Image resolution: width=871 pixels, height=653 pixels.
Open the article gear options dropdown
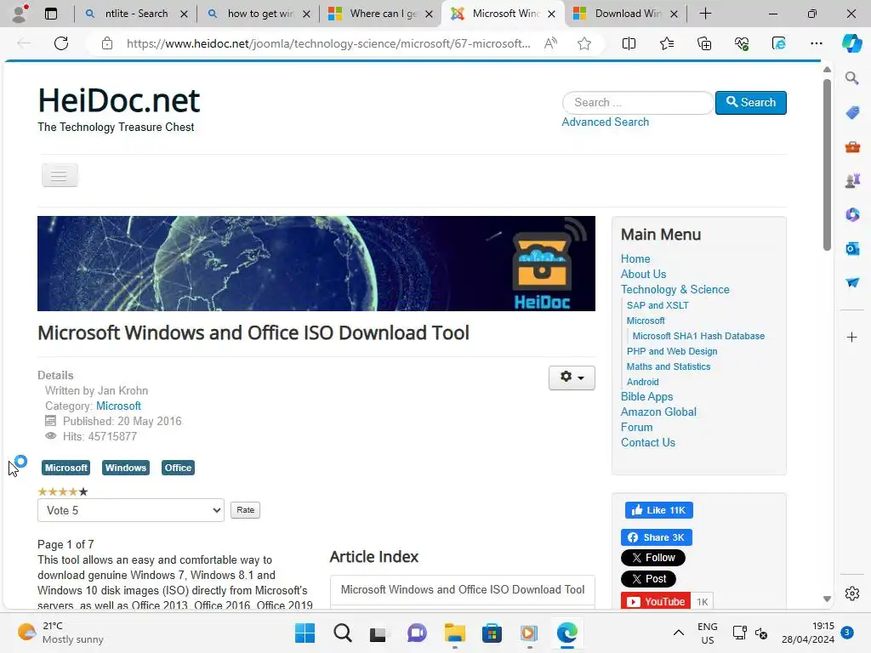tap(572, 378)
